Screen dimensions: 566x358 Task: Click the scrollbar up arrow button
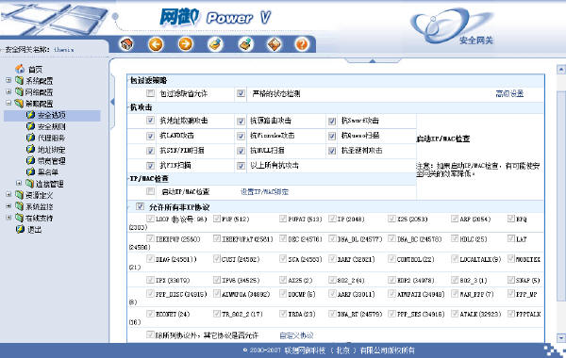pyautogui.click(x=561, y=69)
